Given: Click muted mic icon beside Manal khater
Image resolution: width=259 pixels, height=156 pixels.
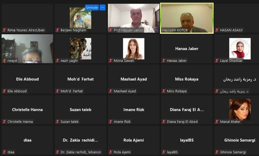Looking at the screenshot, I should point(217,122).
